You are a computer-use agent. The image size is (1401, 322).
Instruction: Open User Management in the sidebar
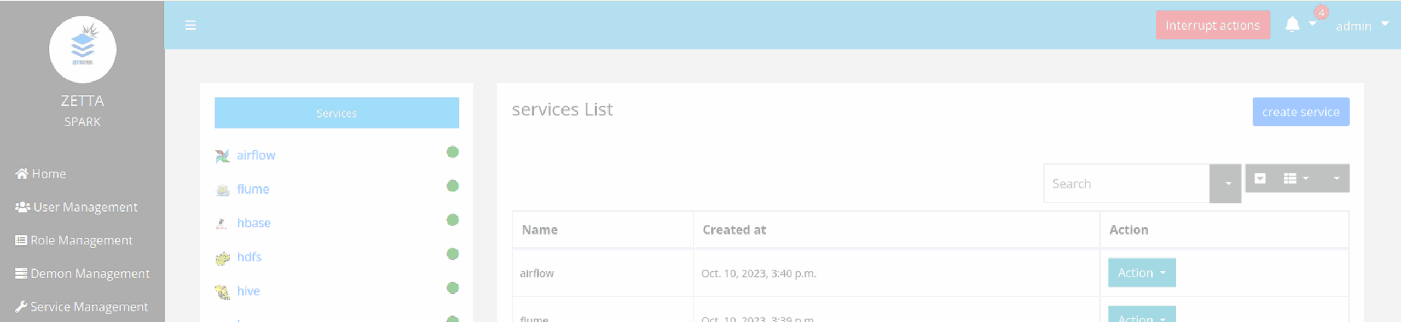(77, 207)
